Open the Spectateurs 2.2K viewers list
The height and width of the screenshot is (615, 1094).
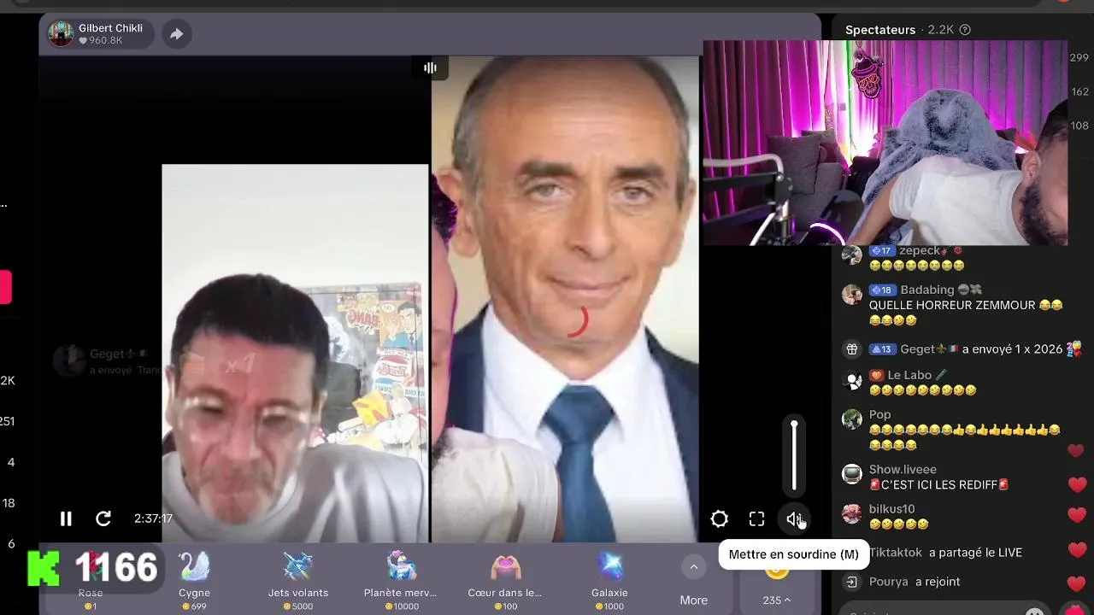pos(899,30)
